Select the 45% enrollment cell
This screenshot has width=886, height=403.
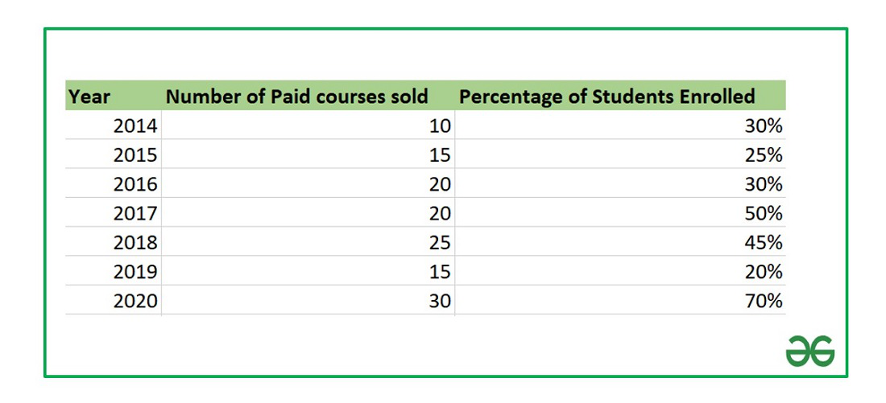pos(764,242)
